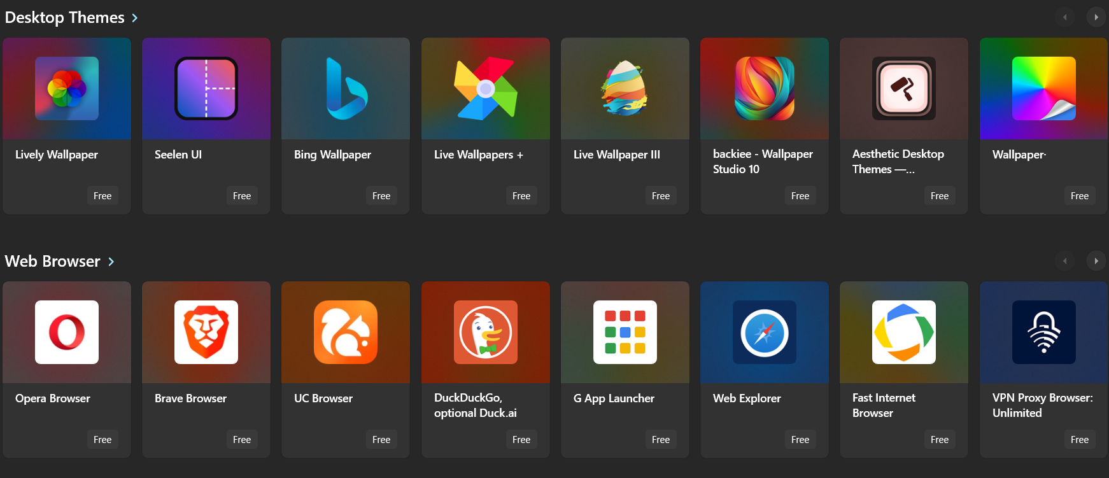Go to previous Desktop Themes apps with left arrow
The height and width of the screenshot is (478, 1109).
[1064, 17]
